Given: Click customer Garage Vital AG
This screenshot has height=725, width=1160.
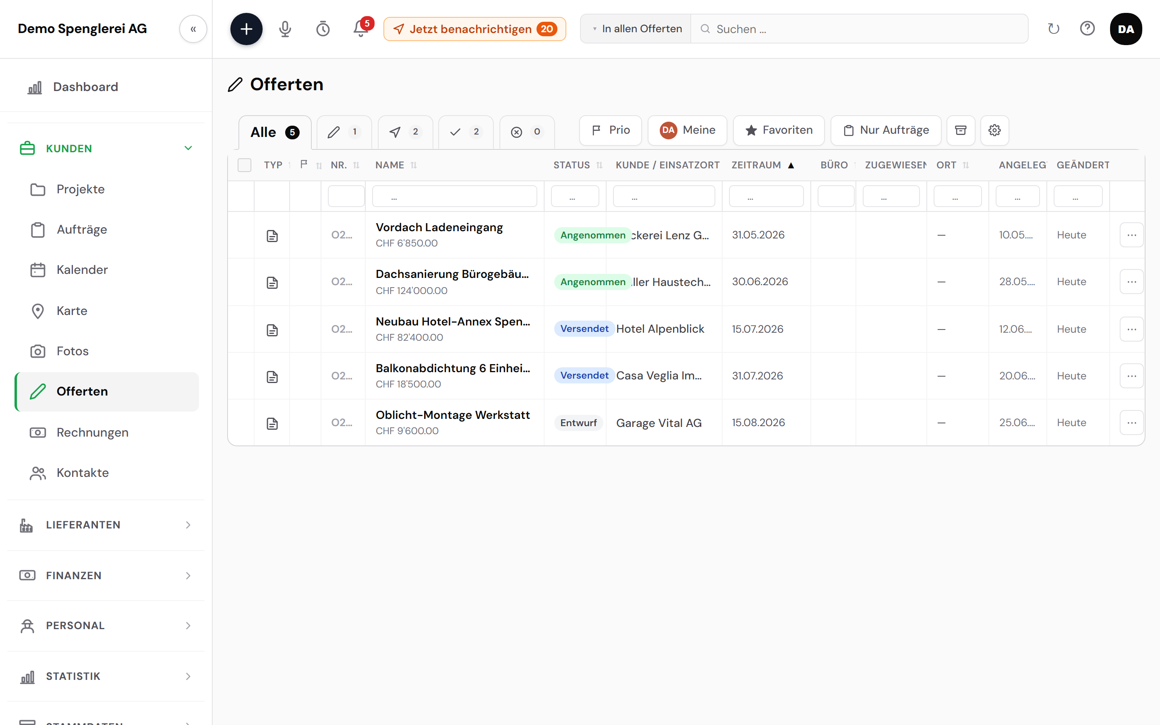Looking at the screenshot, I should [x=659, y=423].
